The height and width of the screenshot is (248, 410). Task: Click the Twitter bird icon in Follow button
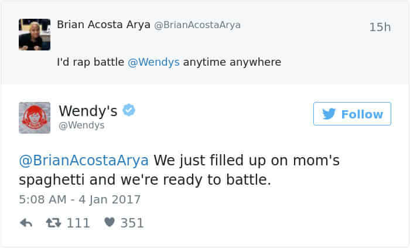[330, 114]
